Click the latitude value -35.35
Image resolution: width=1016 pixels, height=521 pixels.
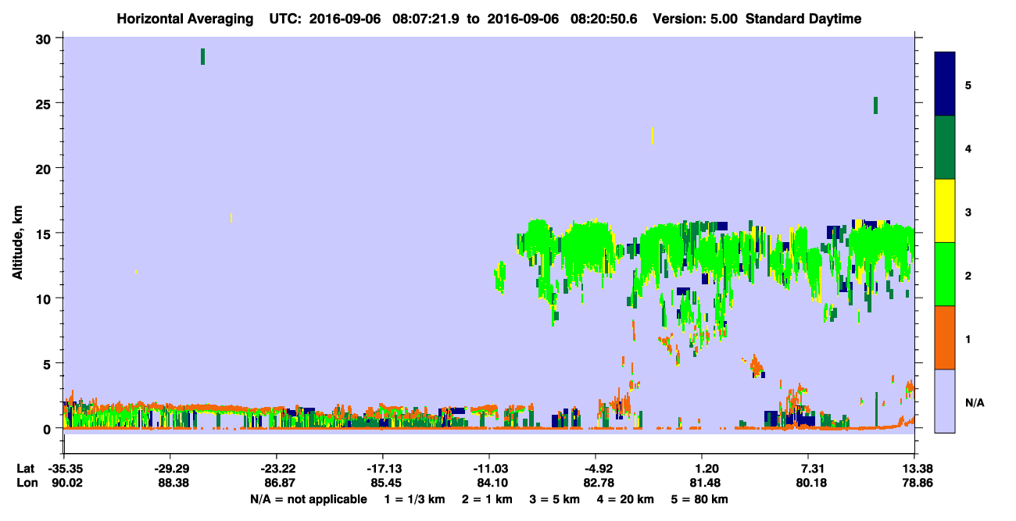pyautogui.click(x=64, y=468)
